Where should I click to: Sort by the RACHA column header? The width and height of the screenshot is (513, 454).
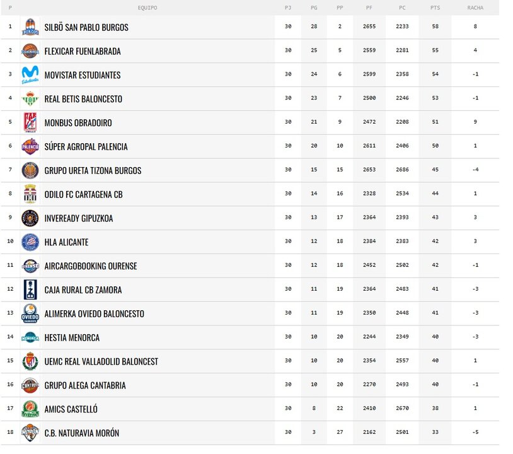(475, 8)
